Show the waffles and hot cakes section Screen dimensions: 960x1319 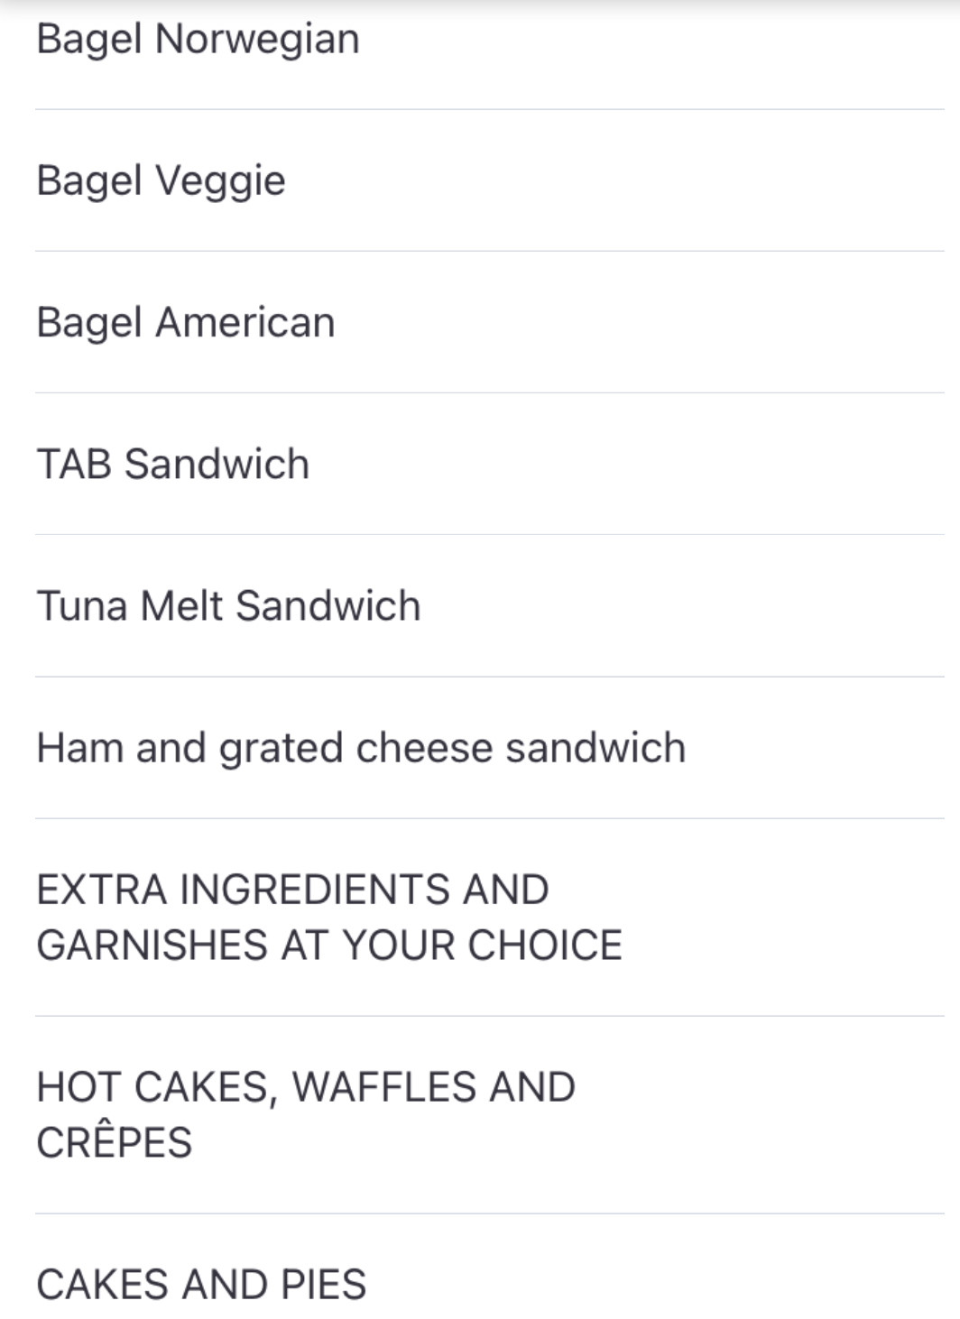pos(305,1087)
